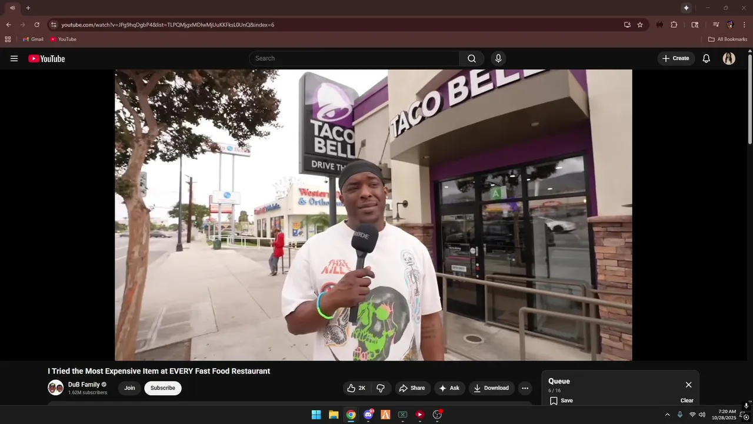Like the video with thumbs up
The image size is (753, 424).
[356, 388]
